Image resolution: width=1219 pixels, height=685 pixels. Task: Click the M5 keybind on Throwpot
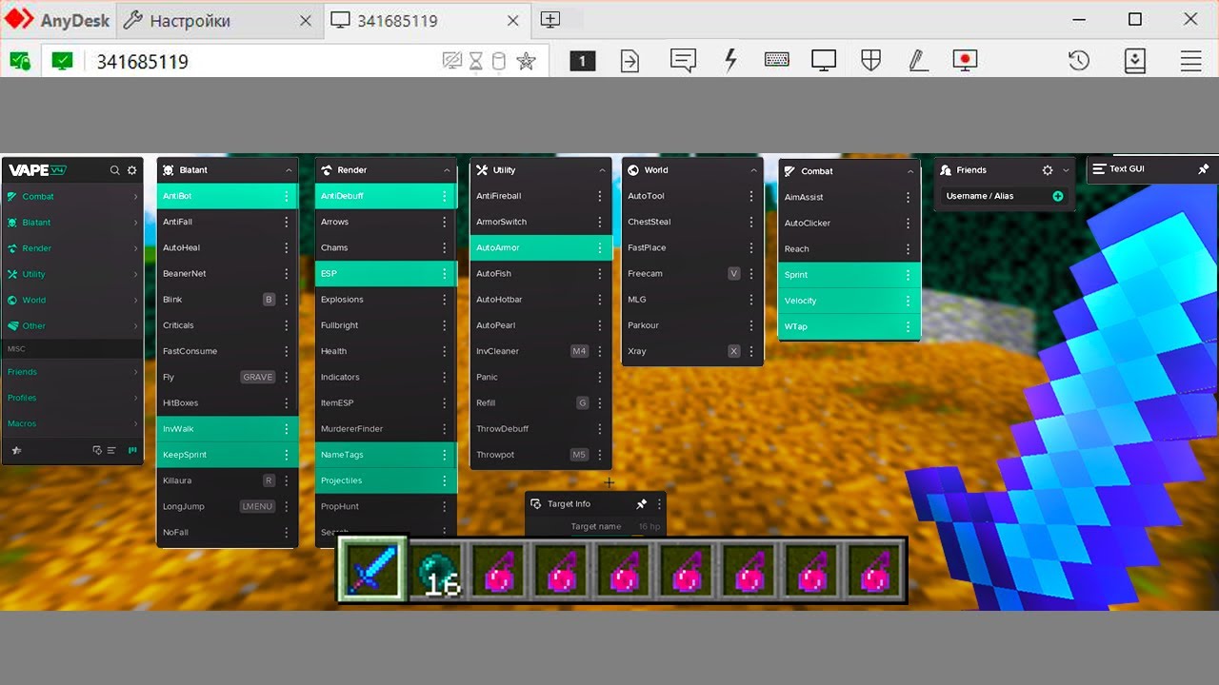579,455
